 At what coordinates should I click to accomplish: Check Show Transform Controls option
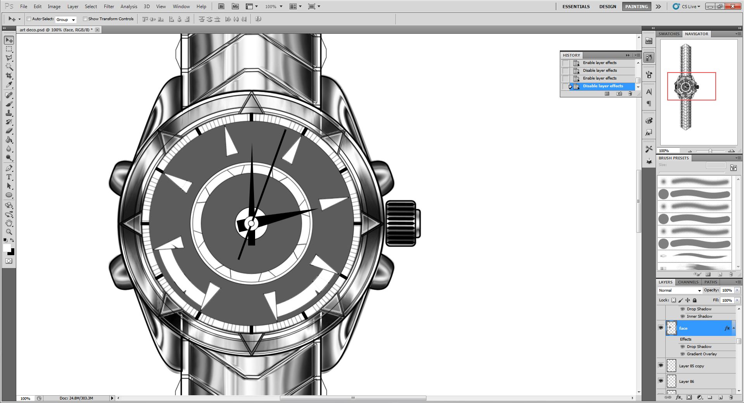(85, 19)
